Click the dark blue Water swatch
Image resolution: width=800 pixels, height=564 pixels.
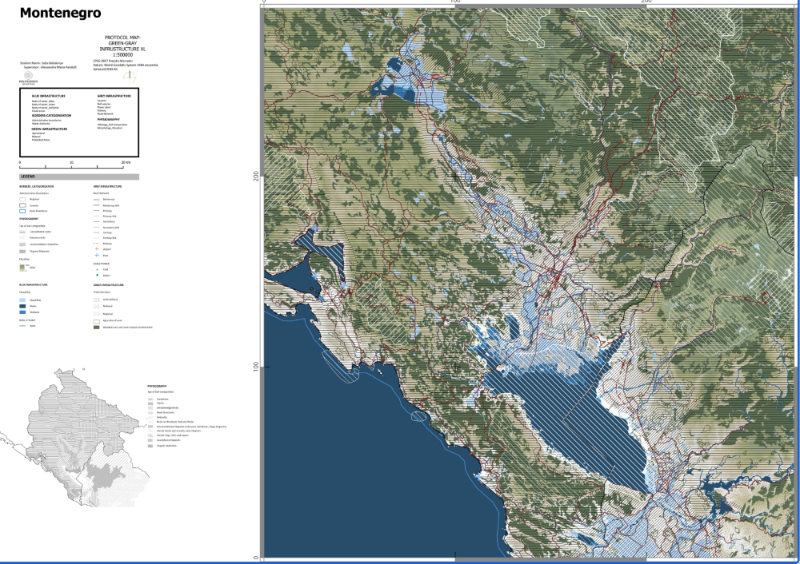click(x=23, y=305)
